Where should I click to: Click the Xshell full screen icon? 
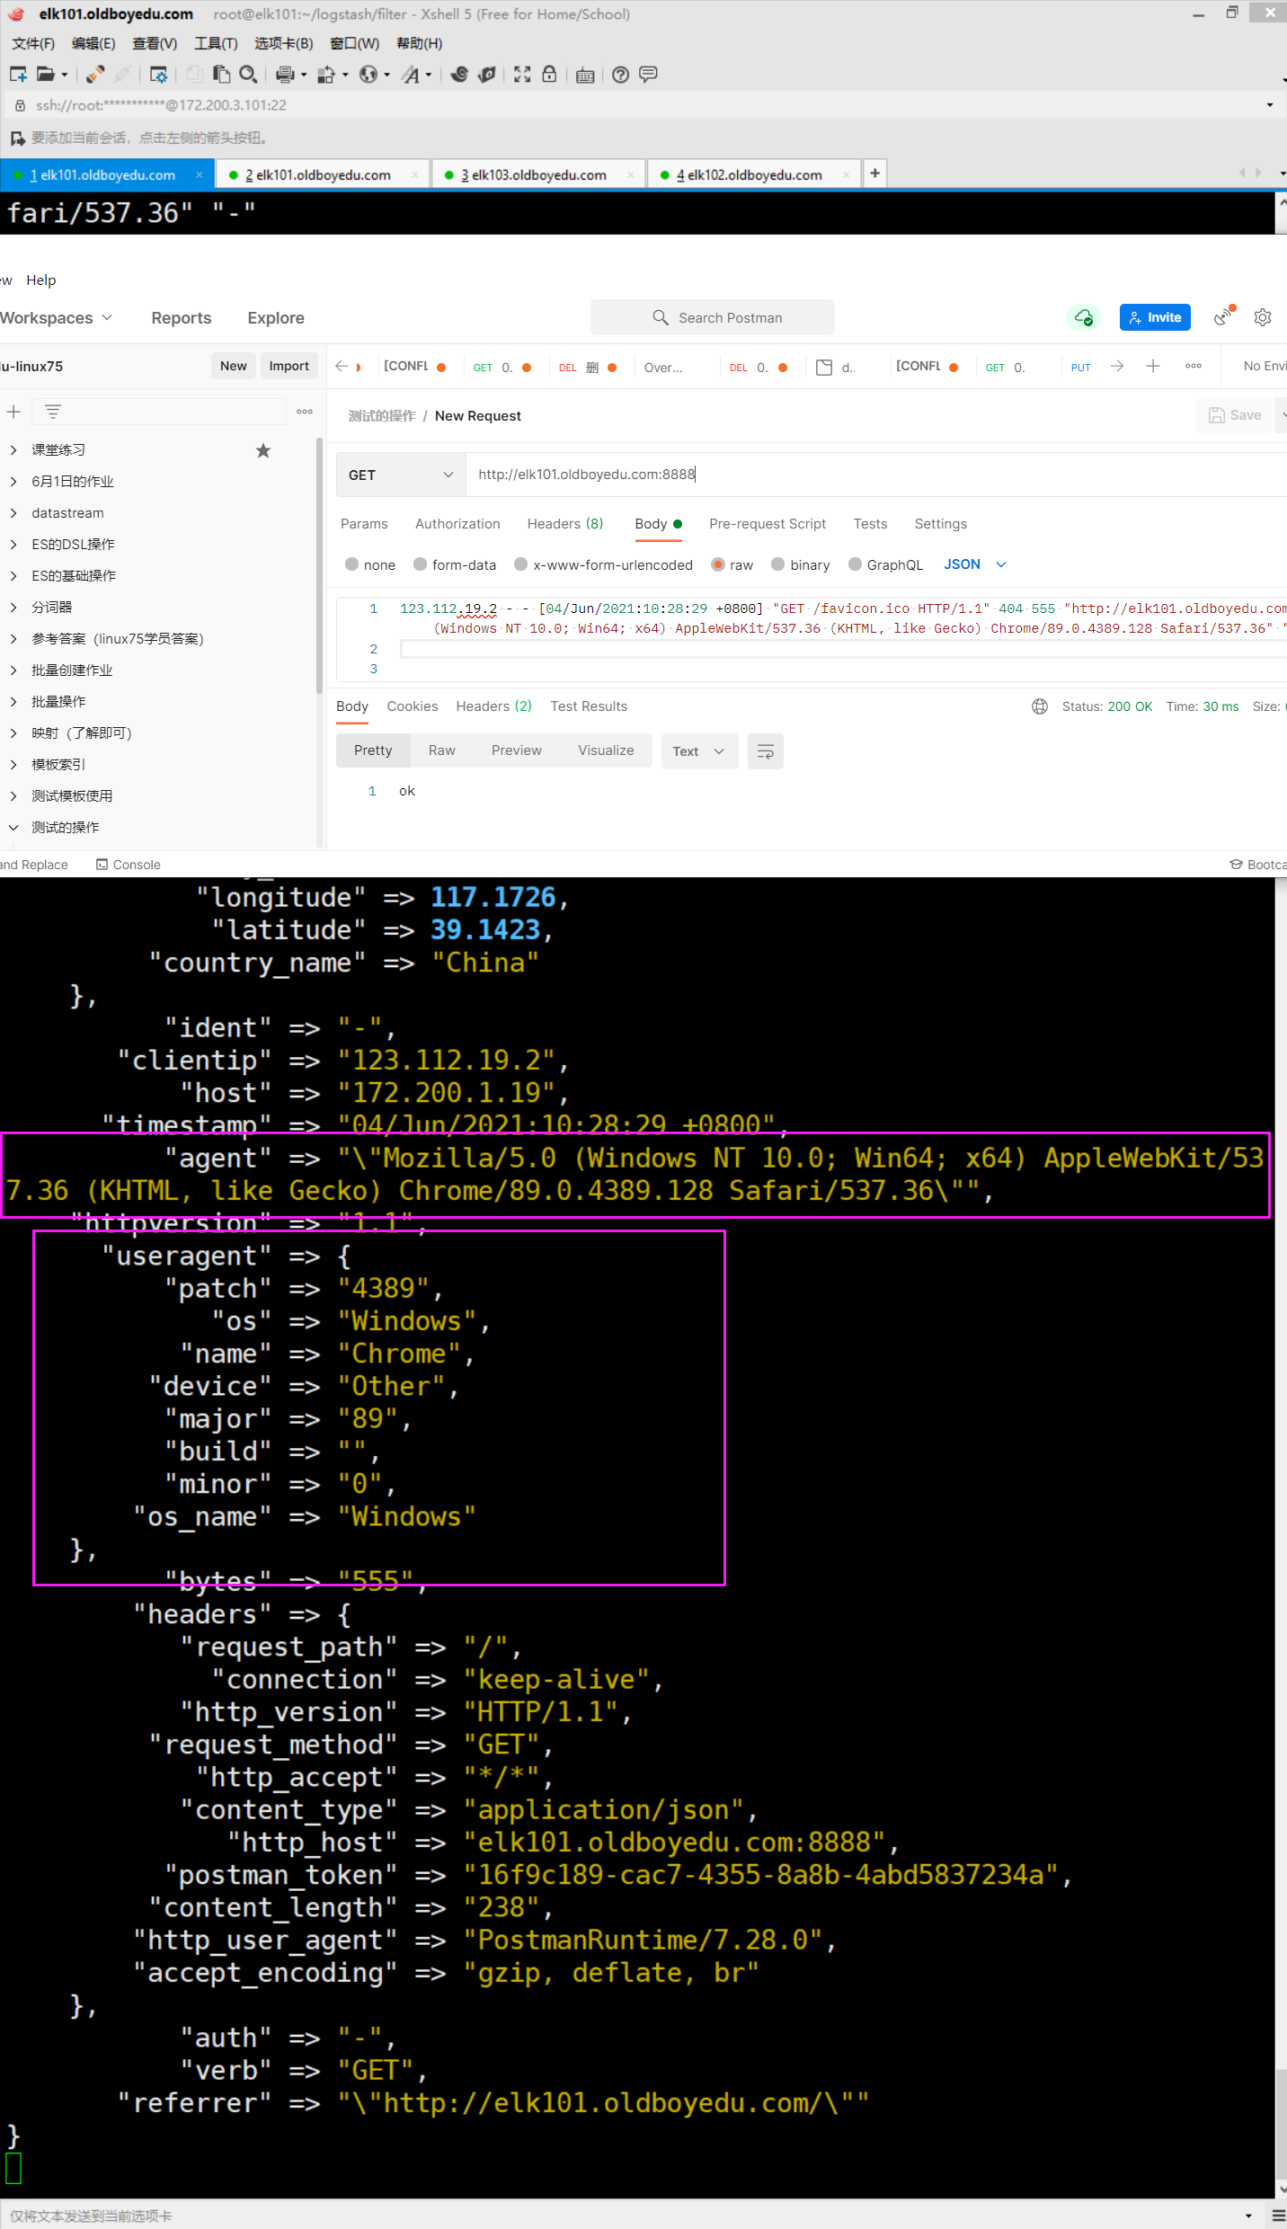coord(522,75)
